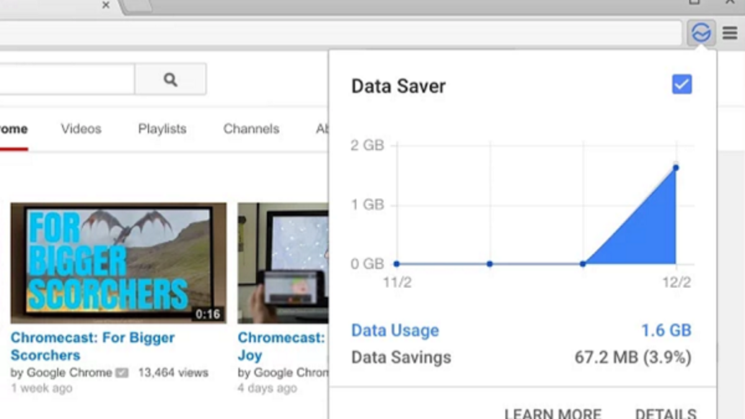This screenshot has height=419, width=745.
Task: Click the Data Saver popup title
Action: click(x=399, y=86)
